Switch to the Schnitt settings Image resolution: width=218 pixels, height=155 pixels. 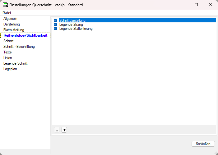[x=8, y=41]
